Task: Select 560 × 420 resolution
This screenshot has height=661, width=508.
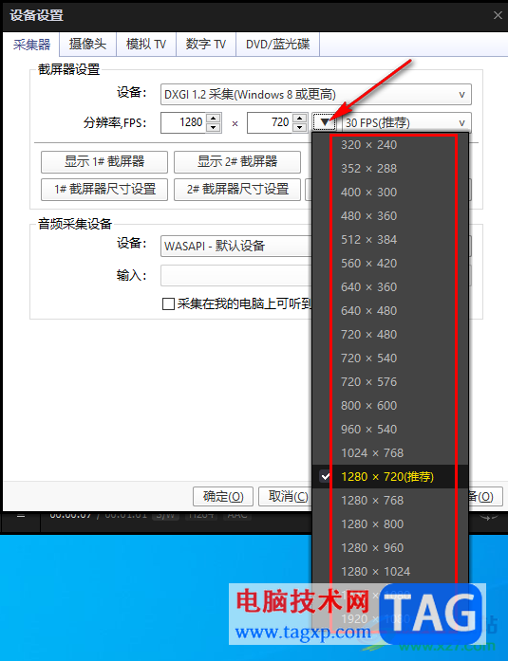Action: click(x=390, y=264)
